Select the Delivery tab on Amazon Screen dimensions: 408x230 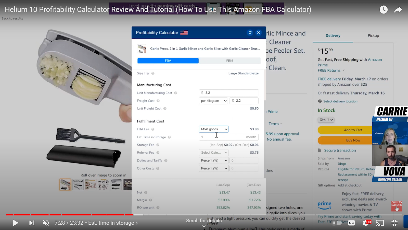[x=333, y=36]
